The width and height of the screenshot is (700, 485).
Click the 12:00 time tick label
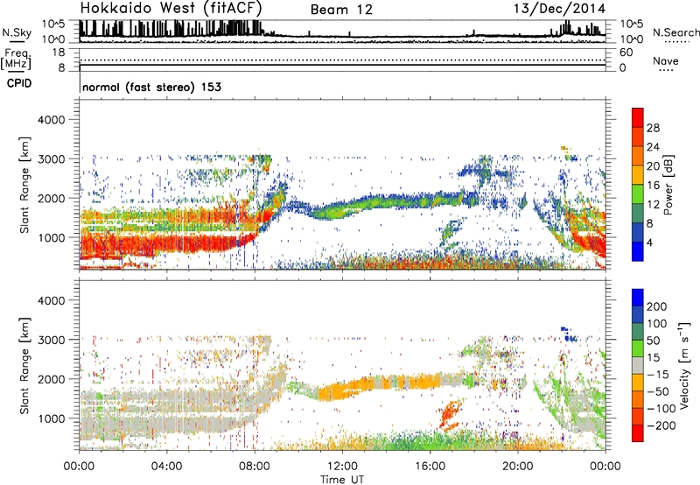tap(342, 467)
